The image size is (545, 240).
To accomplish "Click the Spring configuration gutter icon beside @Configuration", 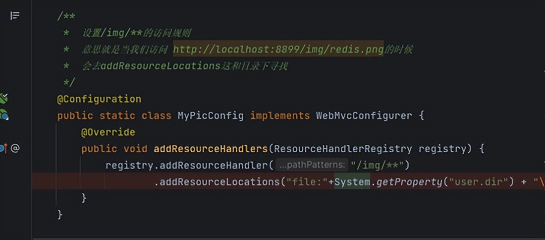I will (3, 99).
